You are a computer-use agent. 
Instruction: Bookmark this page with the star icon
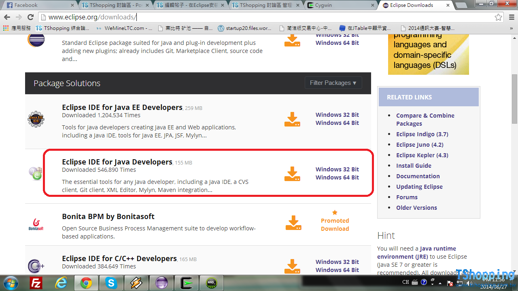tap(499, 17)
